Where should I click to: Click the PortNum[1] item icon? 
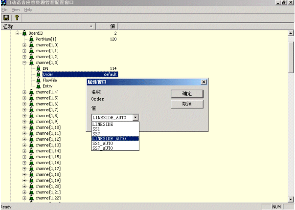[x=32, y=39]
